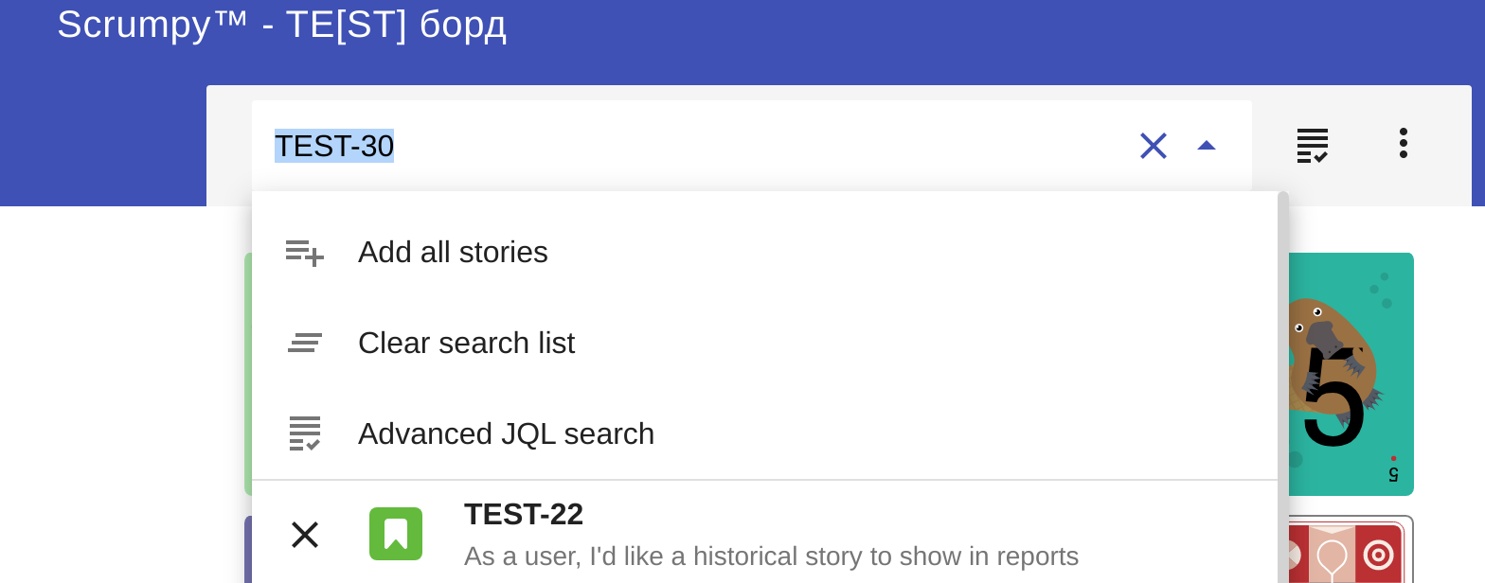Click the Clear search list icon

[x=304, y=343]
